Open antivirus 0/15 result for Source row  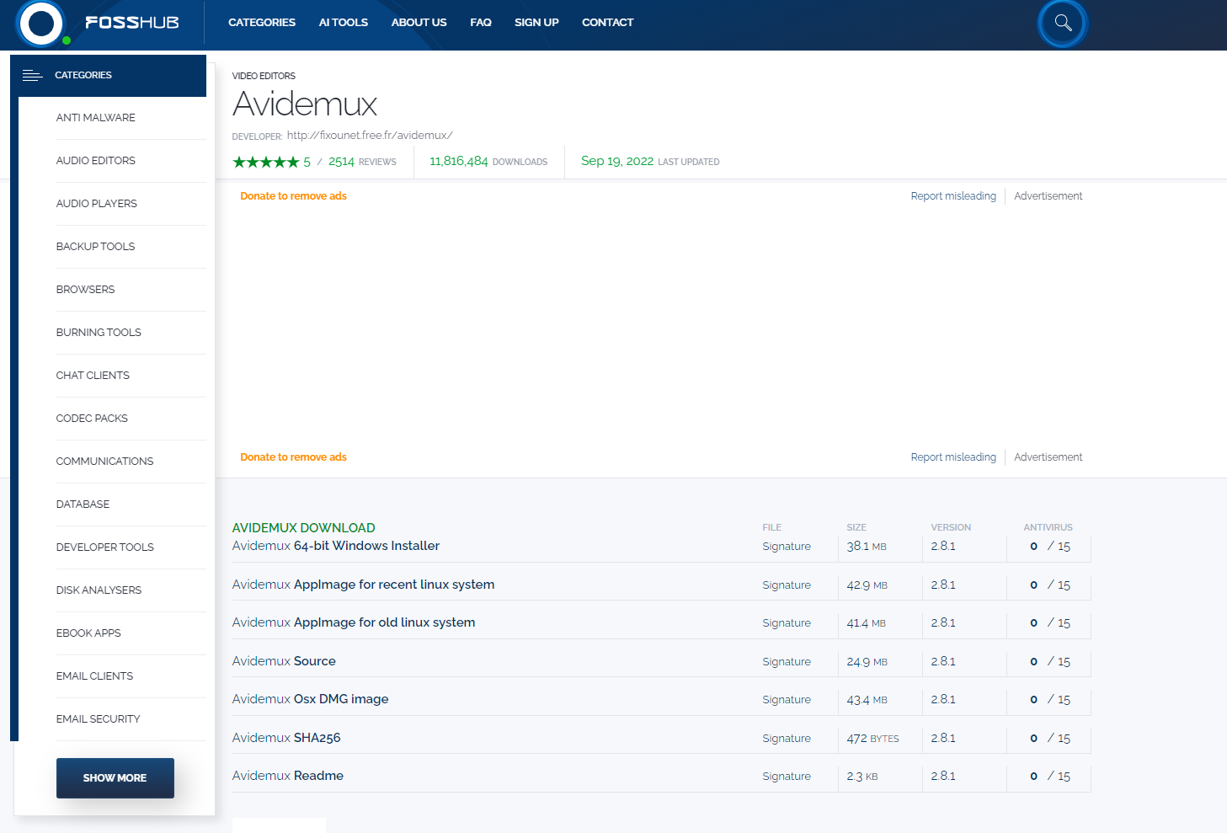(1050, 662)
